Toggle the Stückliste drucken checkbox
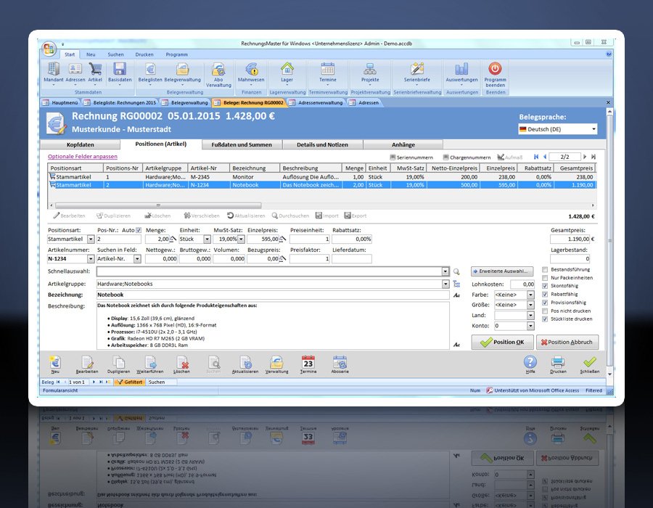 [x=545, y=319]
